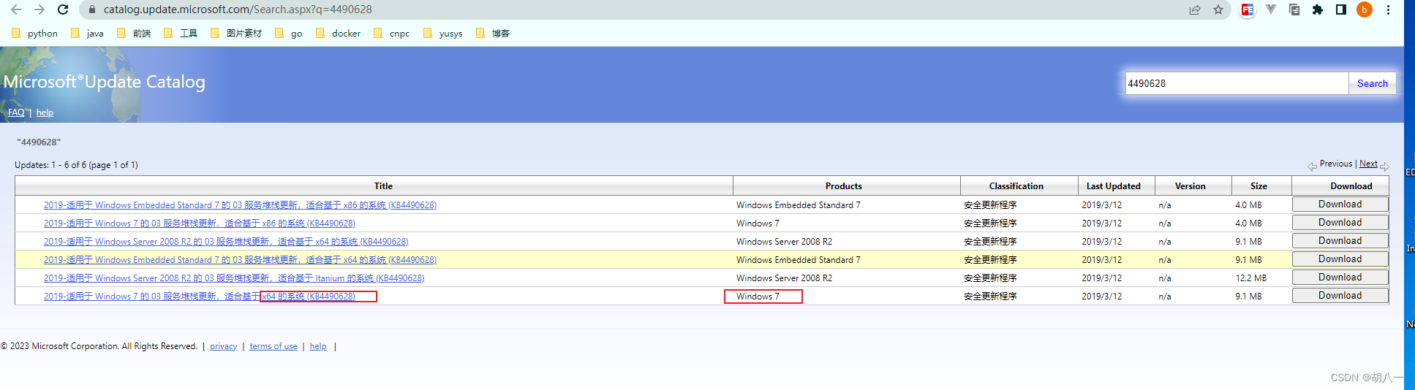The height and width of the screenshot is (390, 1415).
Task: Sort results by Title column
Action: coord(383,186)
